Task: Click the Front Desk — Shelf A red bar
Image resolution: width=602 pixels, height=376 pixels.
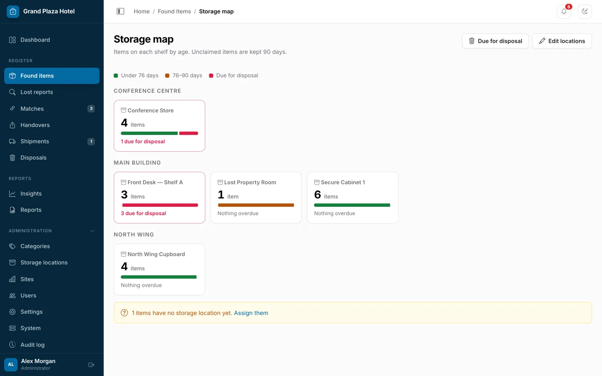Action: click(x=160, y=205)
